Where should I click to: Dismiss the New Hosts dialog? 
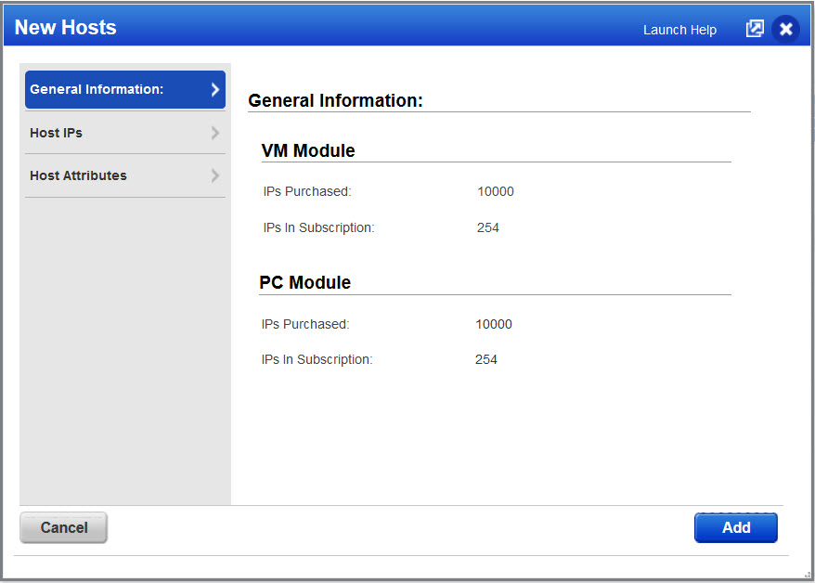(x=785, y=28)
